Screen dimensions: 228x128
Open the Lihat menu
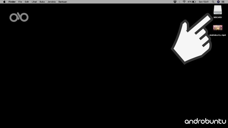pos(34,2)
